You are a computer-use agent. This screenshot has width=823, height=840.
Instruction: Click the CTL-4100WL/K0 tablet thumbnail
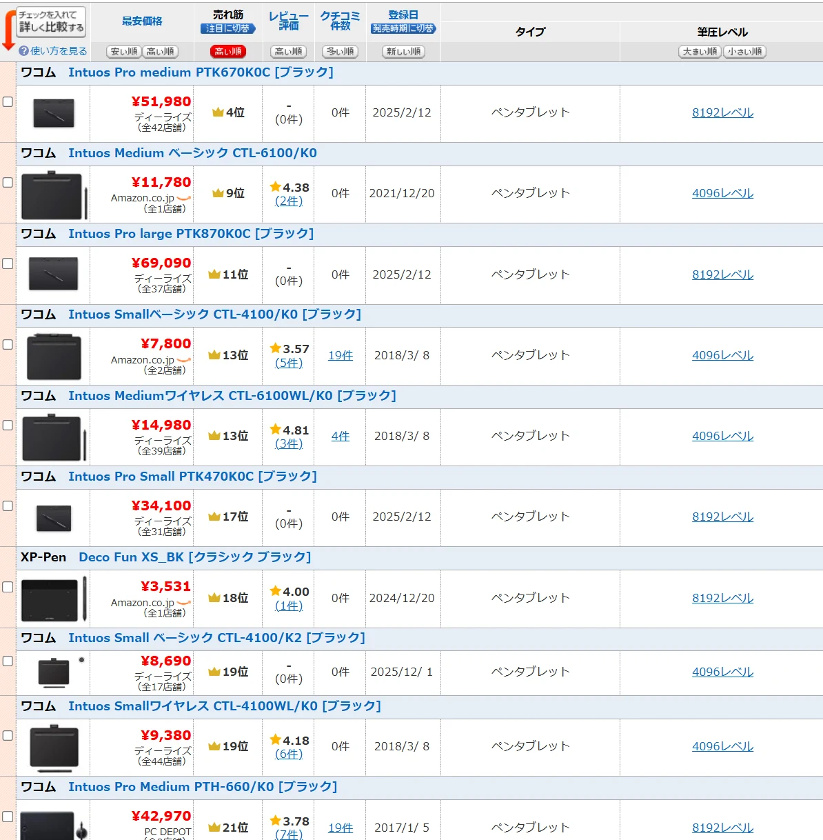click(54, 748)
